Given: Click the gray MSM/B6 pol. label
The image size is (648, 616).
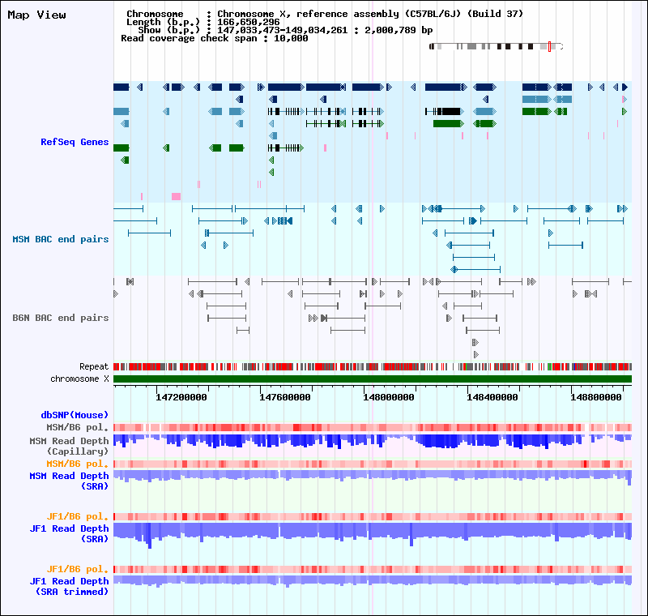Looking at the screenshot, I should [77, 427].
